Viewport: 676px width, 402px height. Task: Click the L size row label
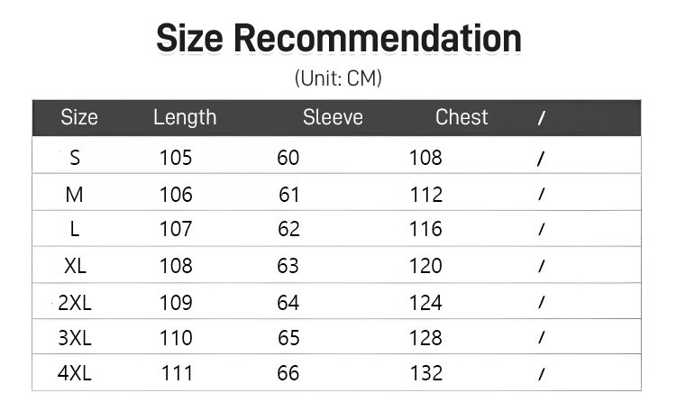click(75, 229)
